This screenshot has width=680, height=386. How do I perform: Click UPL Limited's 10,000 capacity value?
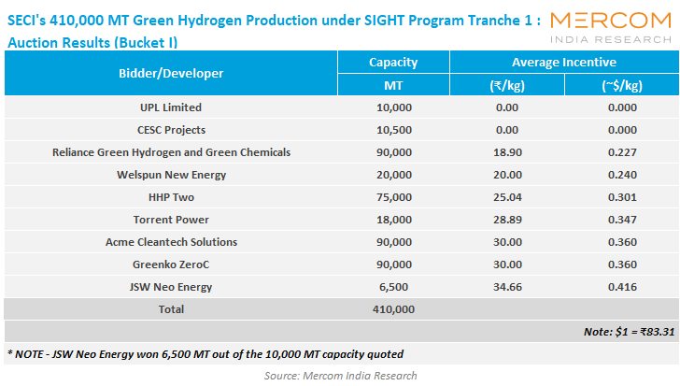tap(394, 107)
